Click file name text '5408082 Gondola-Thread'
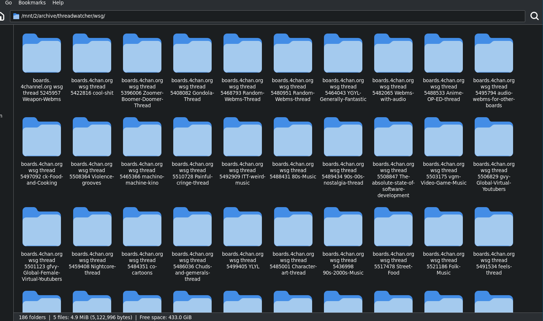The height and width of the screenshot is (321, 543). pyautogui.click(x=192, y=96)
